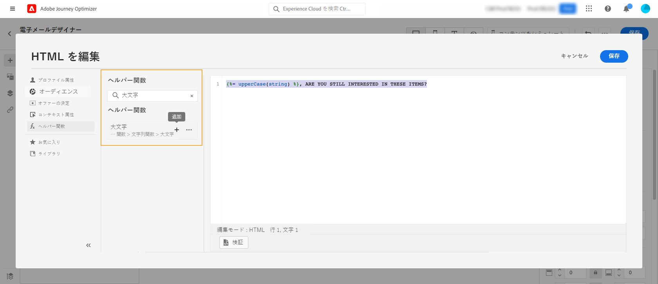
Task: Adjust the top padding stepper arrows
Action: (x=560, y=273)
